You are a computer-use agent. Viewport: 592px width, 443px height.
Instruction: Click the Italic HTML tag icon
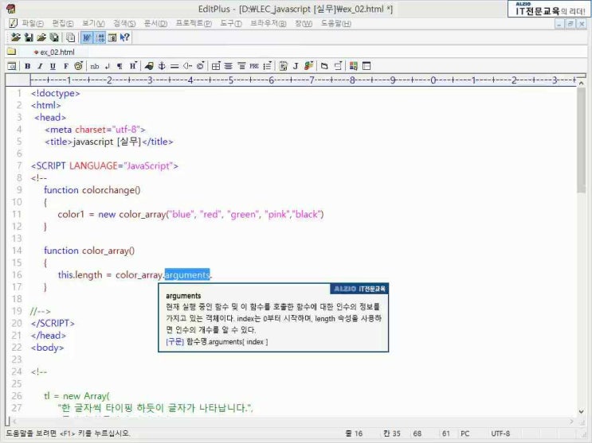pos(40,66)
